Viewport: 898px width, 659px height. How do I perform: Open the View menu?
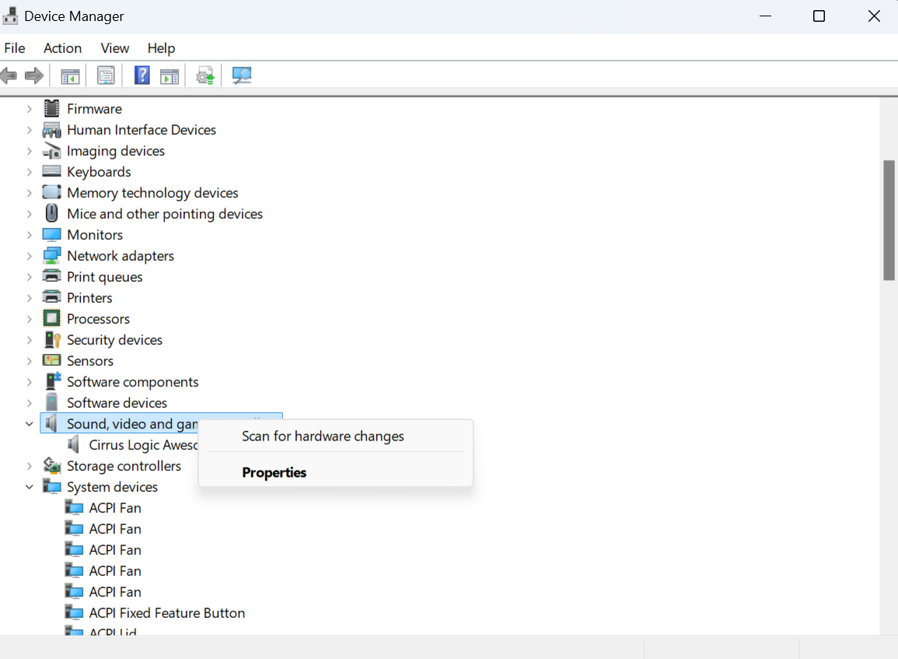tap(114, 48)
